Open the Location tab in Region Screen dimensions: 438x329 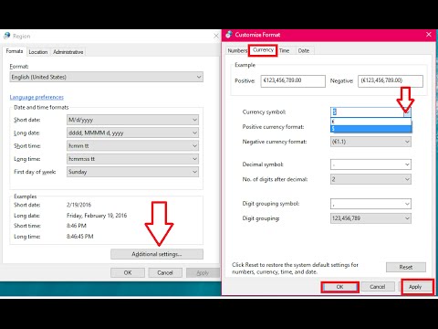(38, 52)
